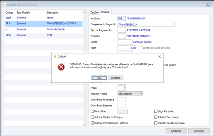Select the TRA Transferência Contas row
Image resolution: width=214 pixels, height=136 pixels.
(44, 23)
